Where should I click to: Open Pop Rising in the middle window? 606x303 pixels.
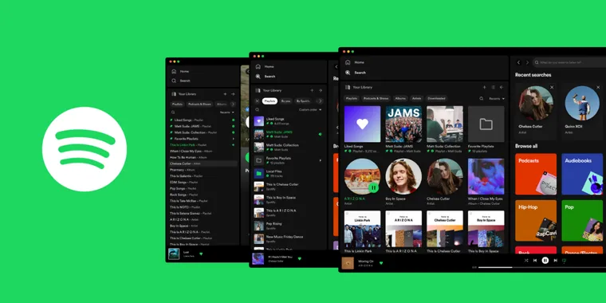click(289, 226)
